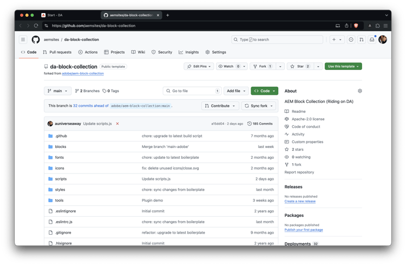Click the plus create-new icon
The width and height of the screenshot is (406, 265).
(x=334, y=40)
